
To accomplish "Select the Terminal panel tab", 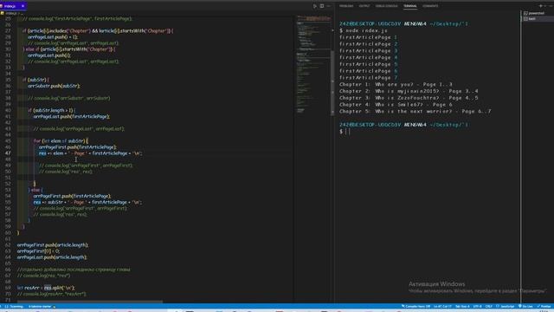I will tap(409, 6).
